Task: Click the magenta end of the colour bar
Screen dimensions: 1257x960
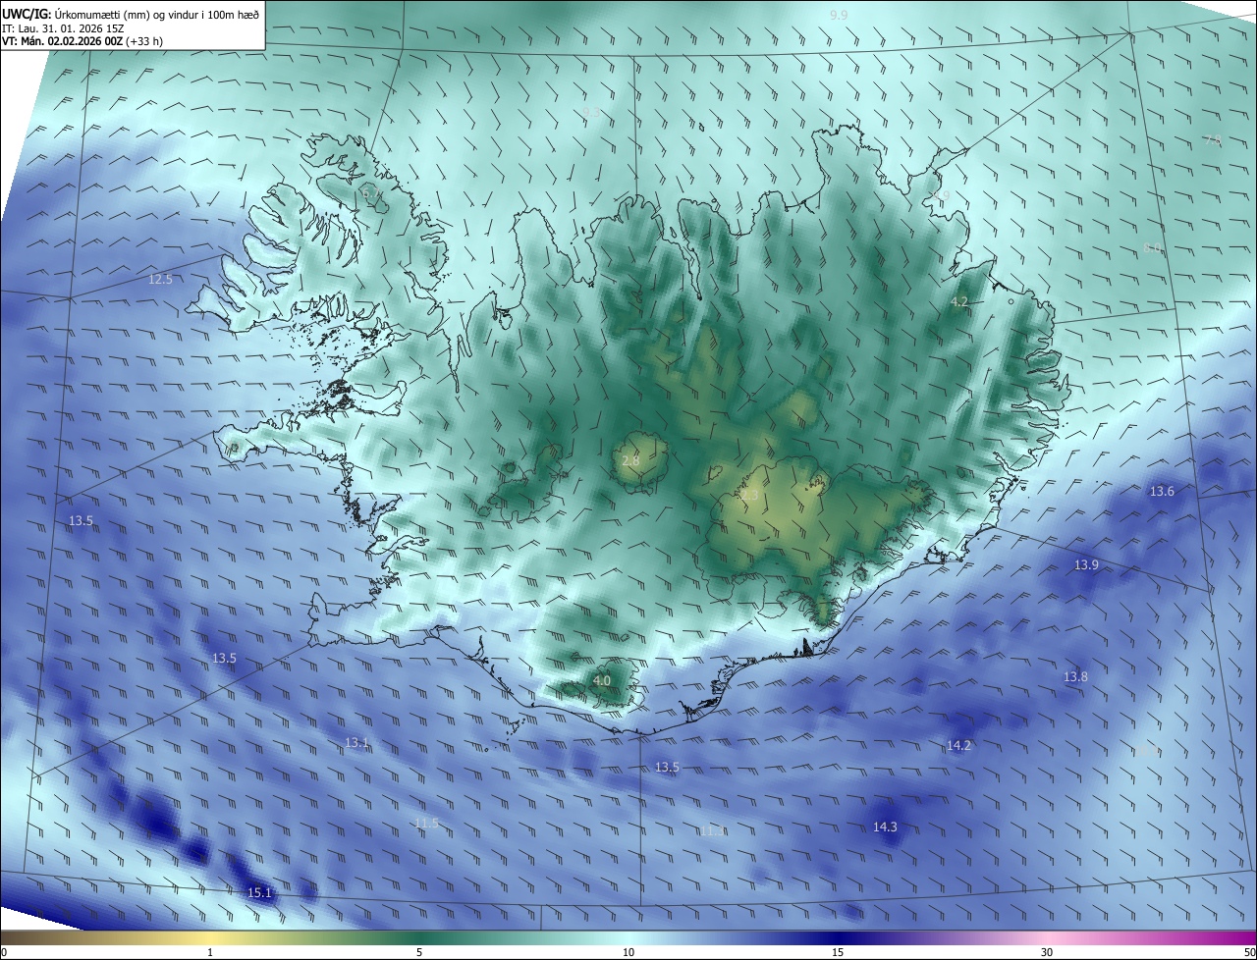Action: coord(1237,937)
